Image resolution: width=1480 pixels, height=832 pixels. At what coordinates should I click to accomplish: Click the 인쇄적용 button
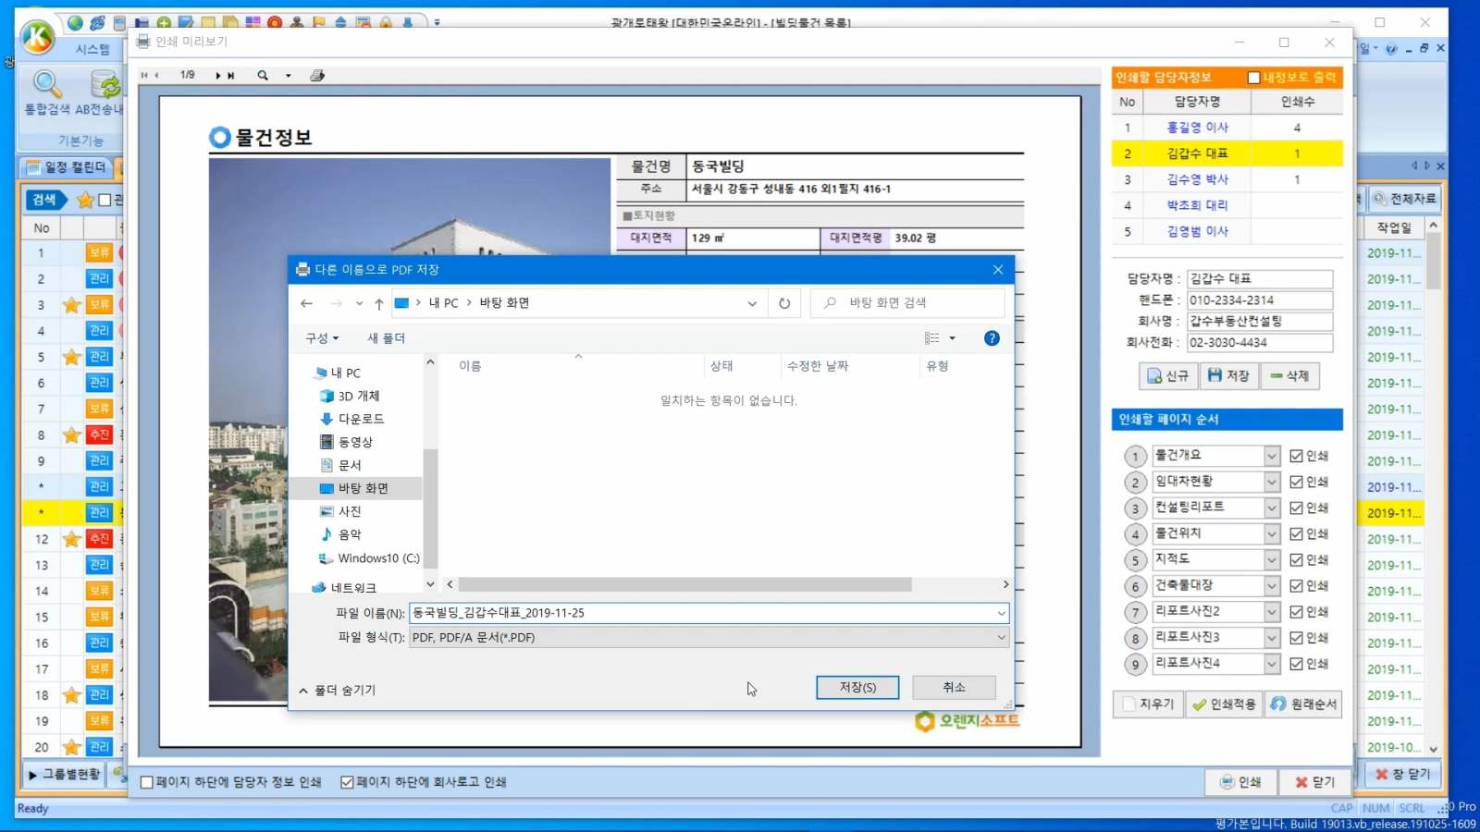click(1224, 704)
